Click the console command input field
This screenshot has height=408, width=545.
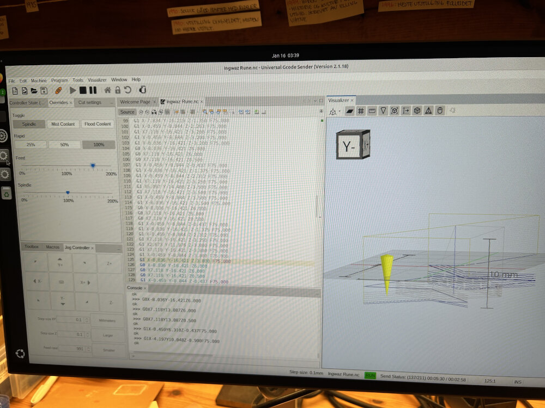224,356
